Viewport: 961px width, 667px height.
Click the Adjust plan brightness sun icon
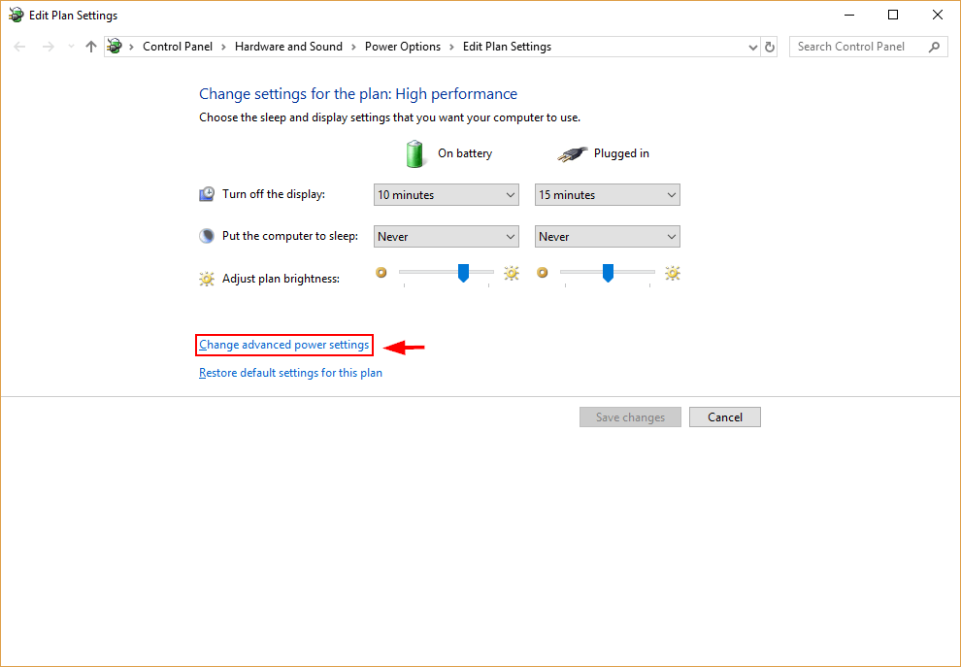point(207,279)
